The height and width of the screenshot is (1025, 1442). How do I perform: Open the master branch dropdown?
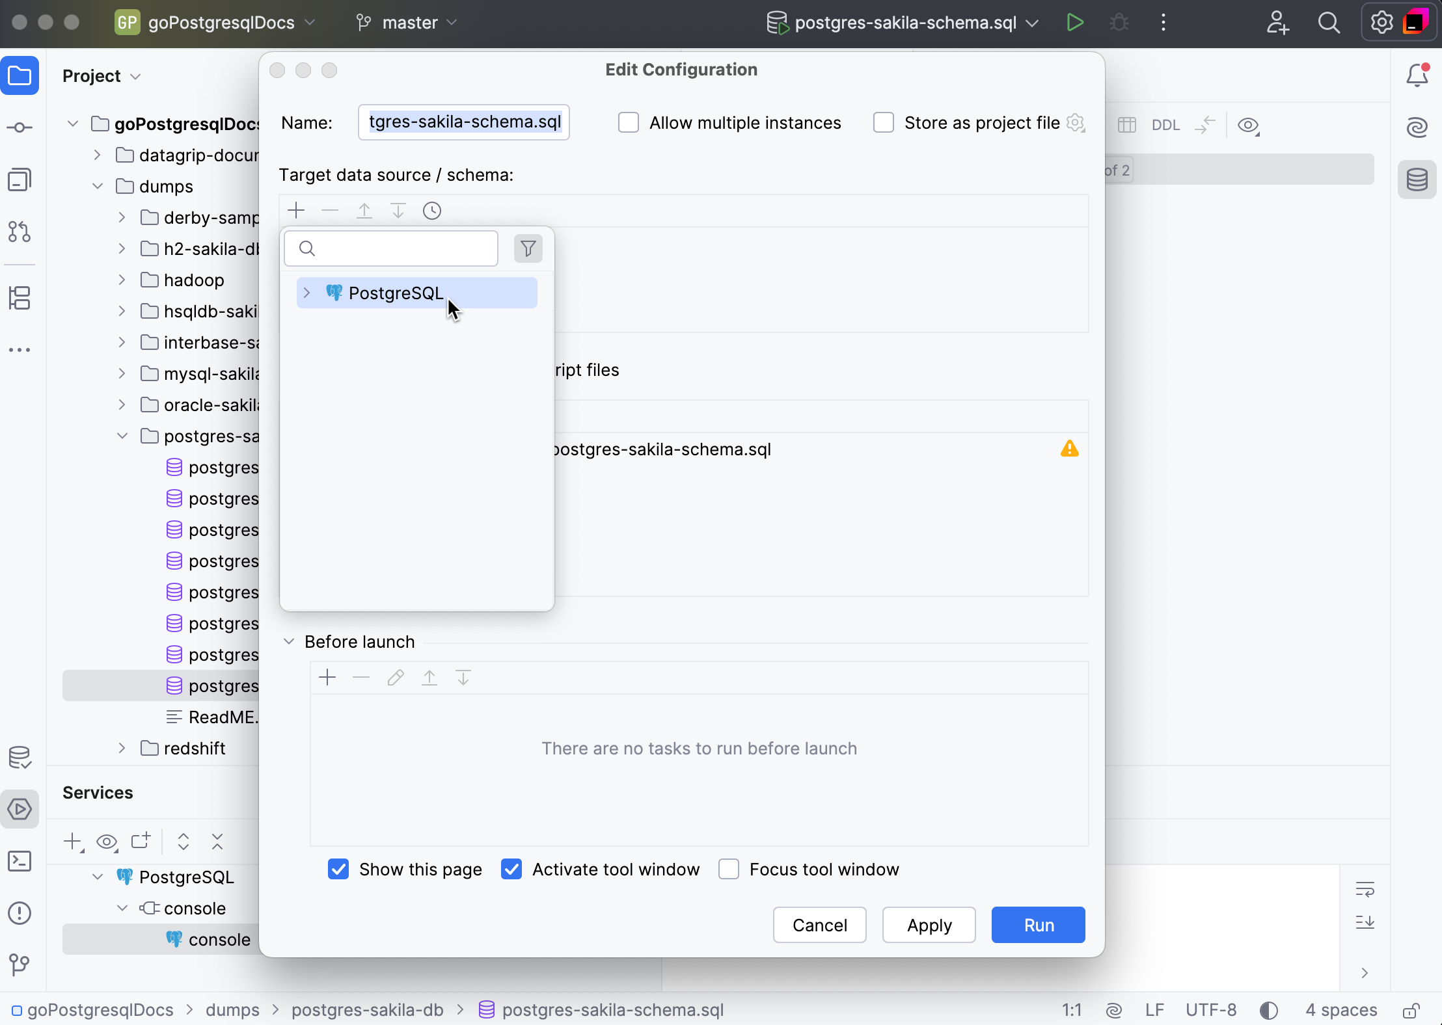pos(407,21)
